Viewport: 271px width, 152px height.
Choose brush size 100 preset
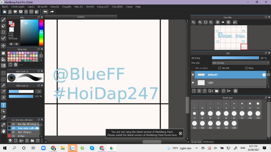250,115
